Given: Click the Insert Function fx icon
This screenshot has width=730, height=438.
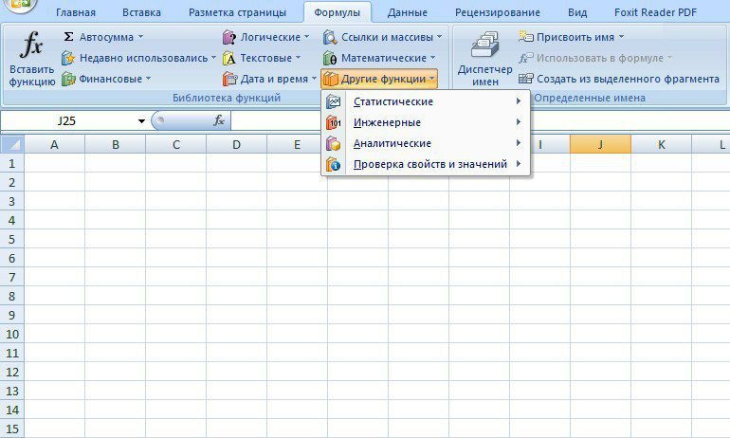Looking at the screenshot, I should pos(31,46).
